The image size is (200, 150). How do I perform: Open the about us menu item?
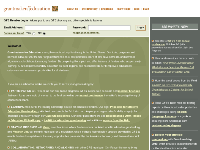(x=72, y=9)
